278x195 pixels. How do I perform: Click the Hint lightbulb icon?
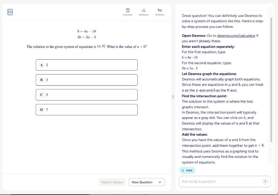click(184, 170)
